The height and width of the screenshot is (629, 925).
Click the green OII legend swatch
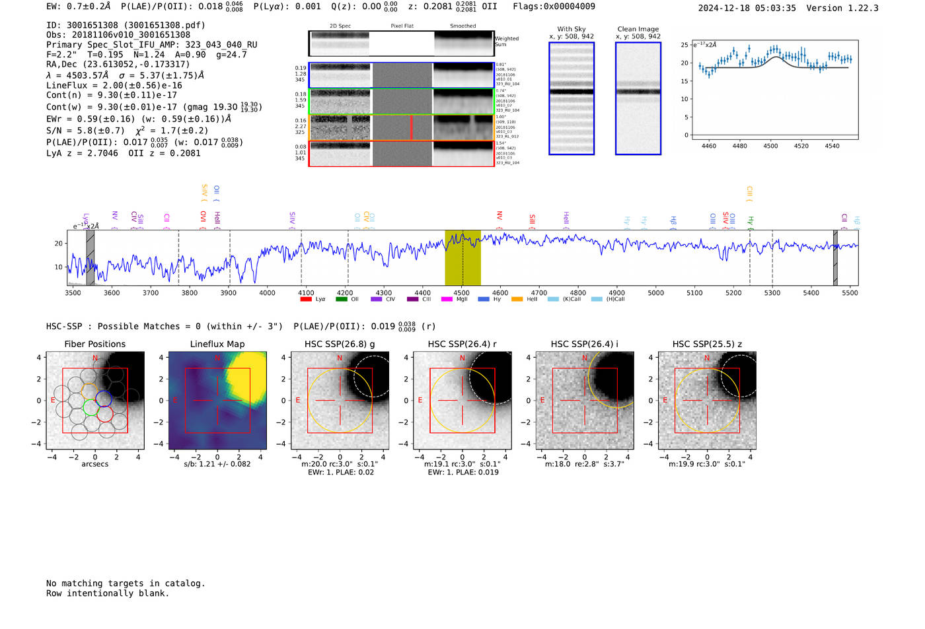(x=341, y=299)
